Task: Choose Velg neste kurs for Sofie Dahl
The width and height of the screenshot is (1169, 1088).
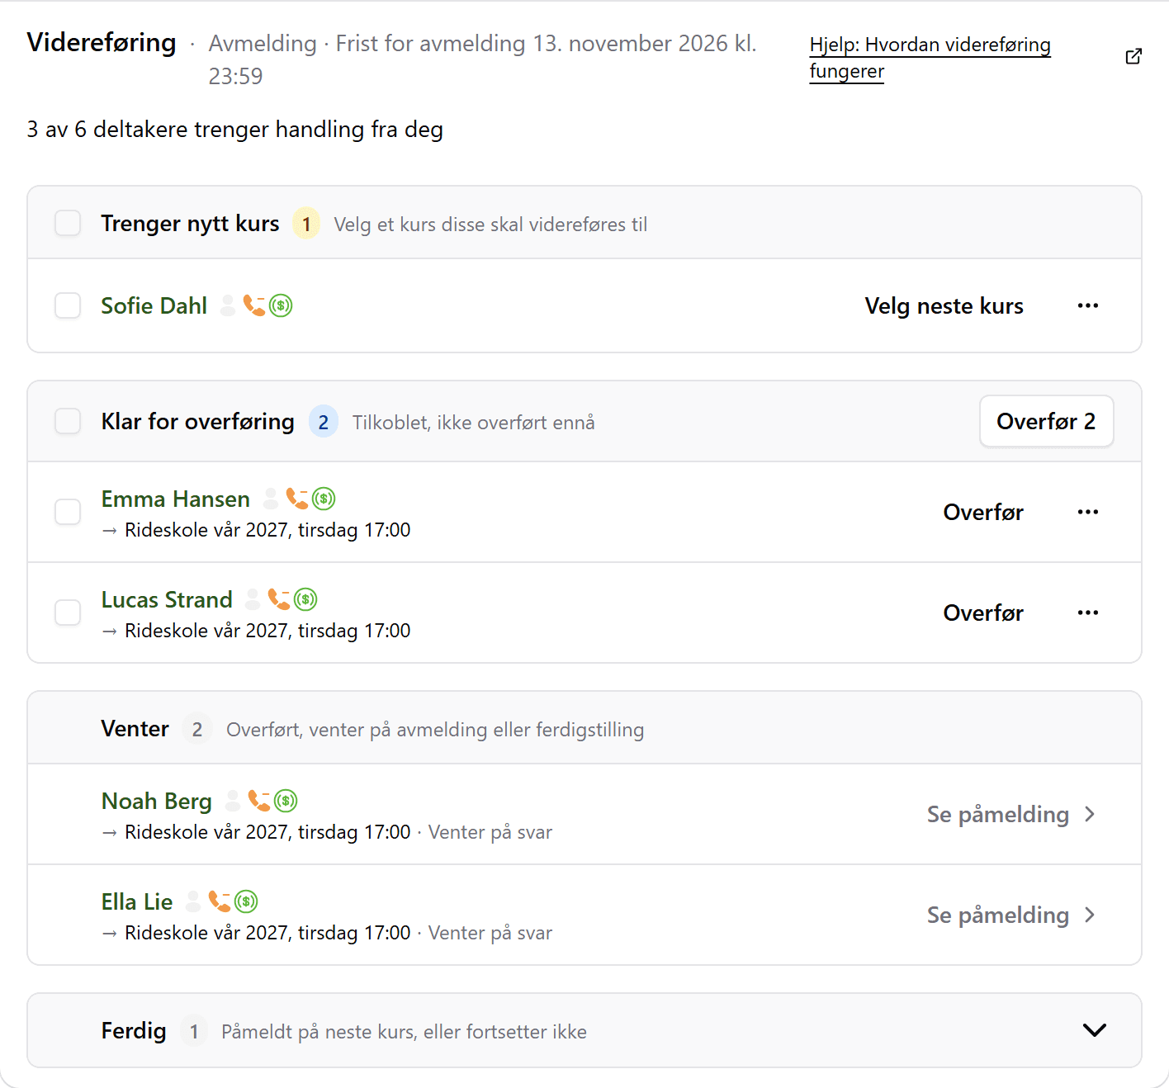Action: click(944, 305)
